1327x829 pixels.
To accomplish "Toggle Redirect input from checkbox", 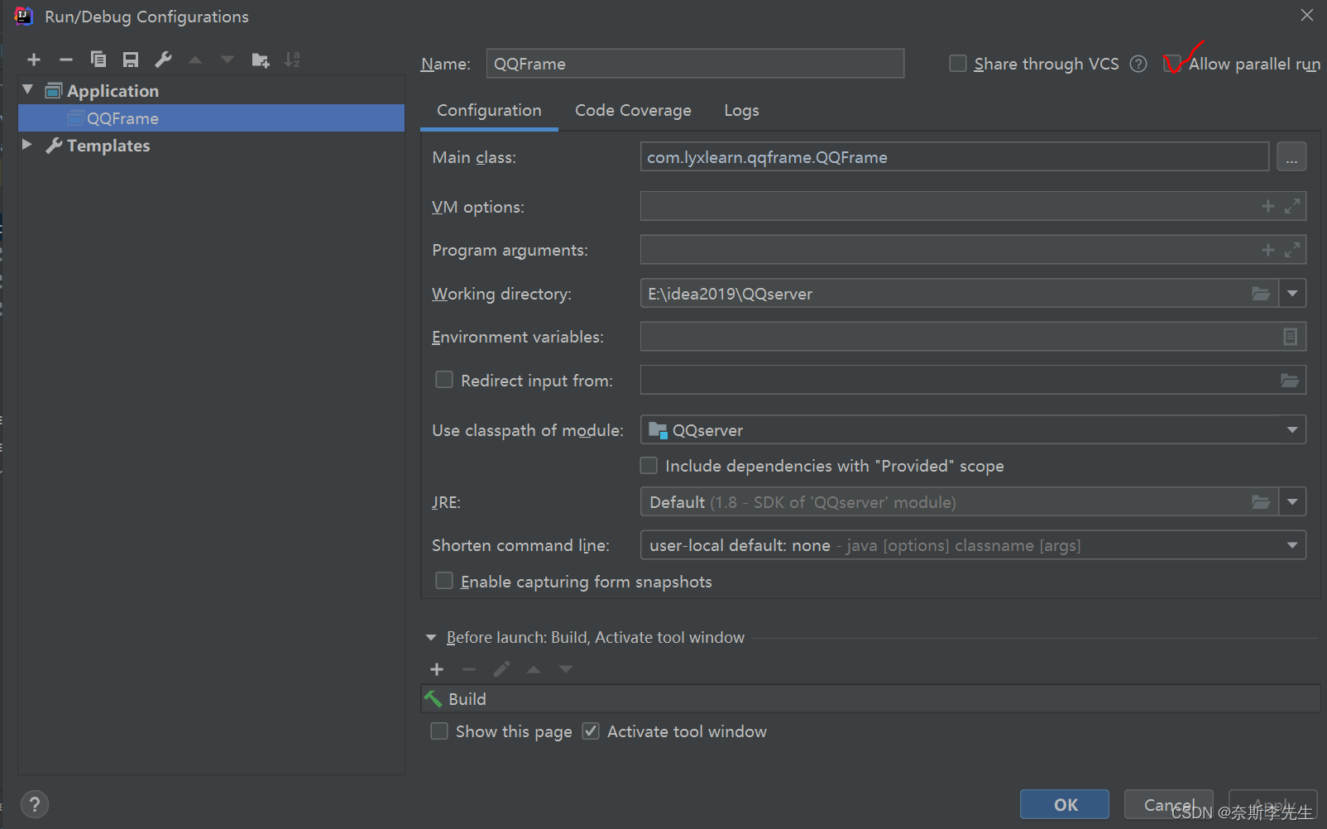I will pos(444,380).
